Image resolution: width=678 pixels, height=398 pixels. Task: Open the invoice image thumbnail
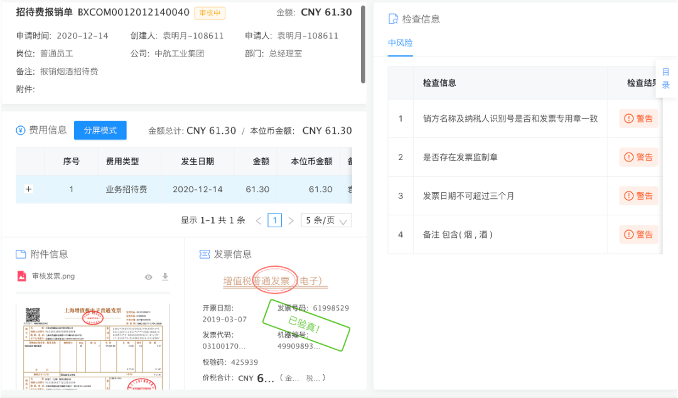click(x=93, y=345)
